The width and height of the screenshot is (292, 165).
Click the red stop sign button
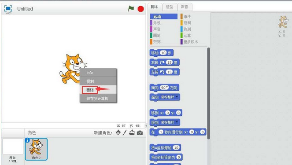(140, 9)
